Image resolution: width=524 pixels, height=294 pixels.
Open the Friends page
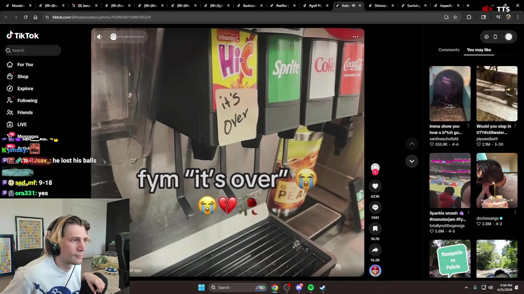click(25, 112)
